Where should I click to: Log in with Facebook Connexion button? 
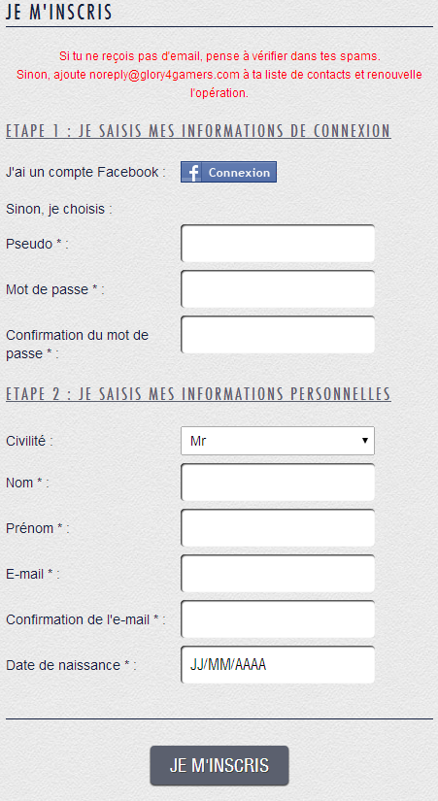click(228, 172)
